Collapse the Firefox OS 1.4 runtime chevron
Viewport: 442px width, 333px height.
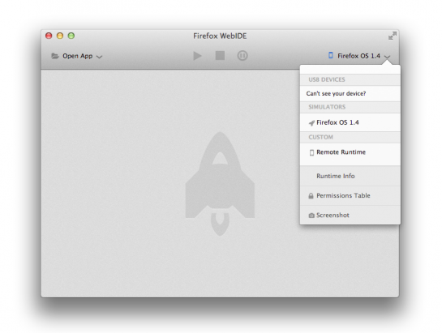point(388,57)
